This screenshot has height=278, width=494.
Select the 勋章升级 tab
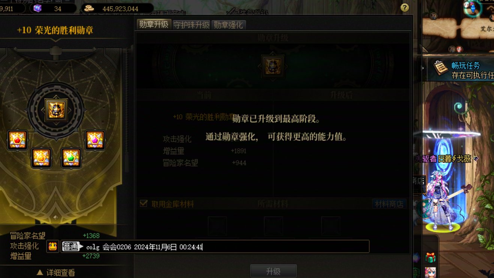click(x=154, y=24)
